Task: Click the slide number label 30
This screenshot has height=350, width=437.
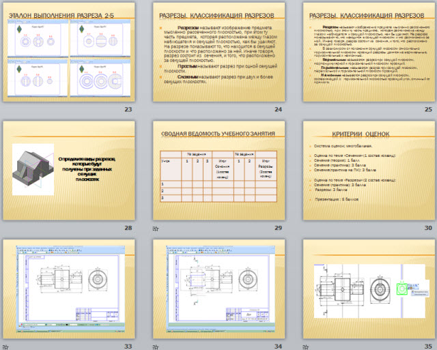Action: 428,228
